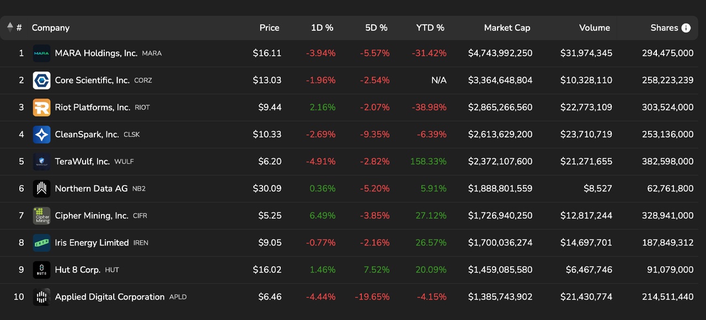Toggle rank sort arrows next to #
Screen dimensions: 706x320
point(10,28)
